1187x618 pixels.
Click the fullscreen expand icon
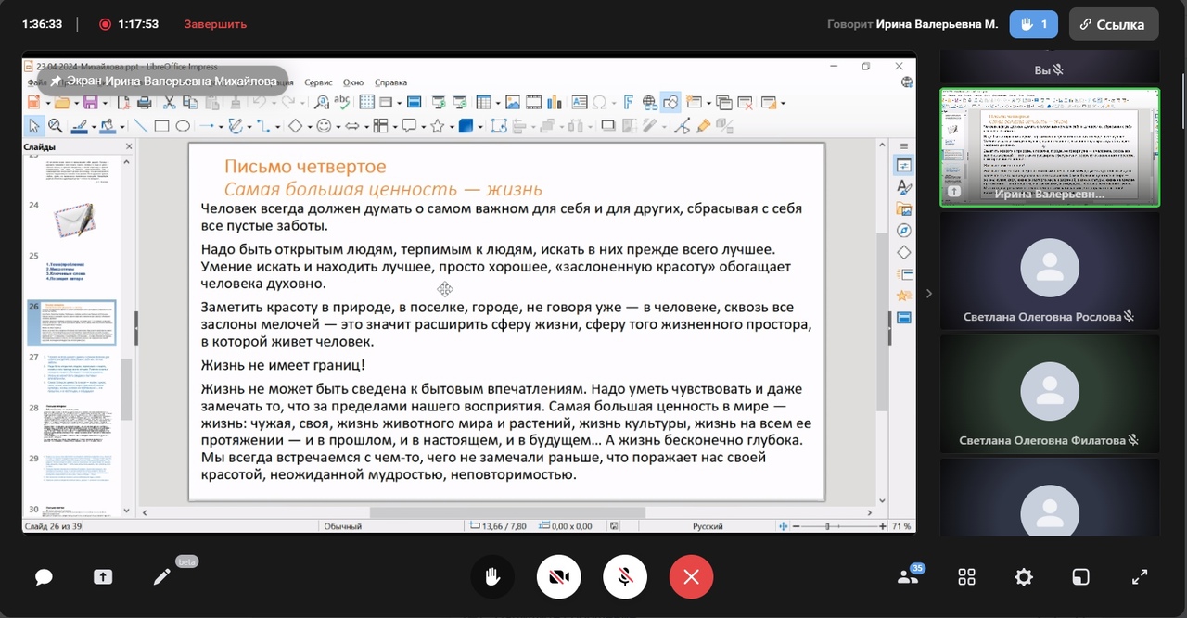click(1140, 577)
